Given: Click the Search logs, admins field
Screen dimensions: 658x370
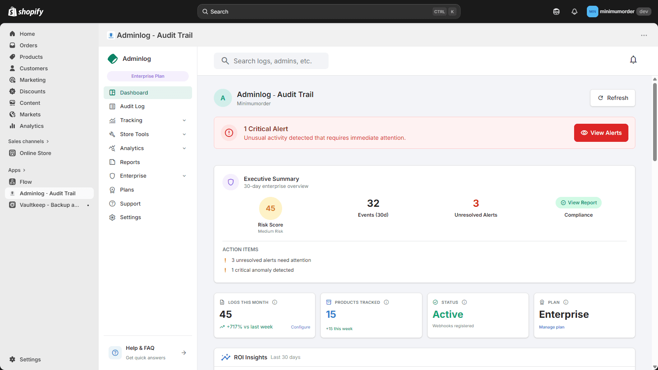Looking at the screenshot, I should pos(271,61).
